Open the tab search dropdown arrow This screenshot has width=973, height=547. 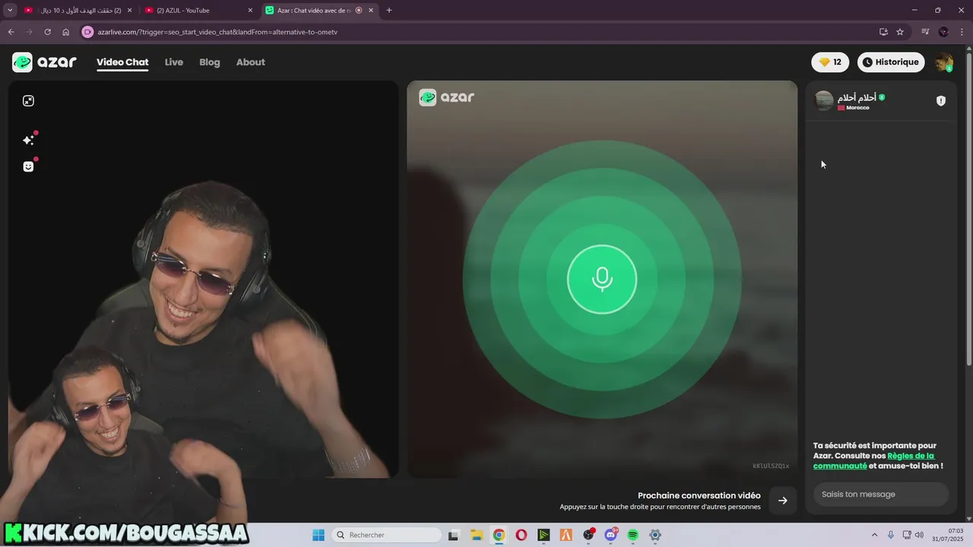(10, 11)
